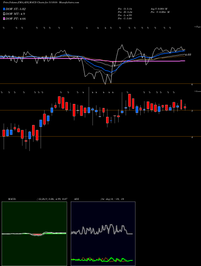
Task: Click the 'MACD:' panel heading
Action: (x=12, y=199)
